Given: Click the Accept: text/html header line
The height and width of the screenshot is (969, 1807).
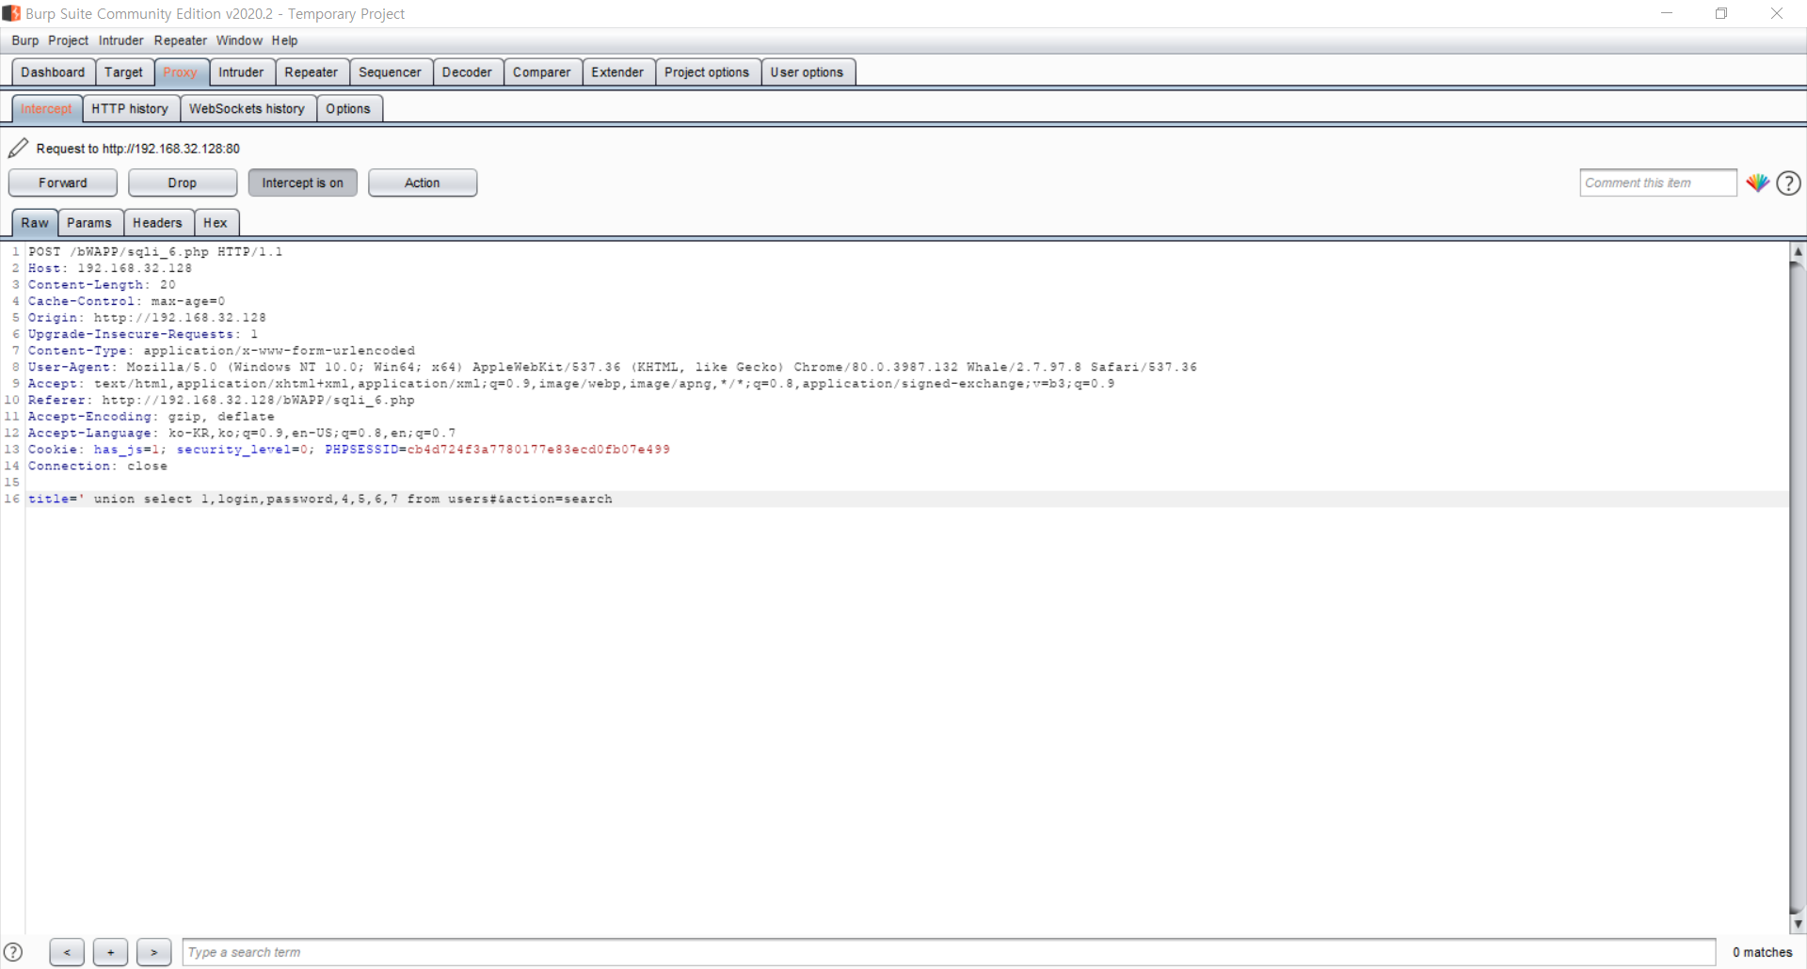Looking at the screenshot, I should [571, 384].
